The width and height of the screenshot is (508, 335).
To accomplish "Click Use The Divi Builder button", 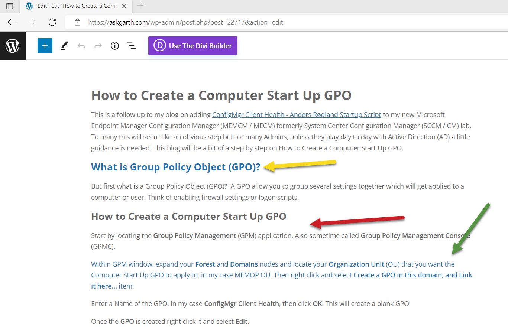I will tap(193, 46).
